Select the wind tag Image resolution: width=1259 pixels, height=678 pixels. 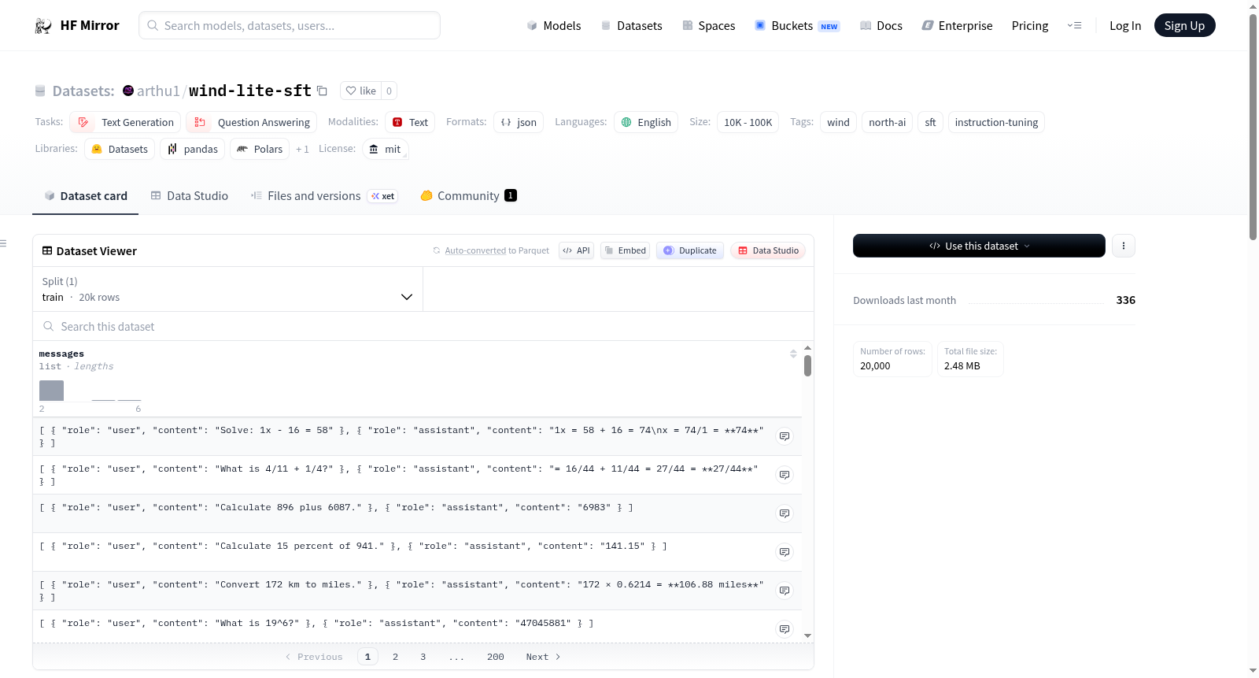click(838, 122)
